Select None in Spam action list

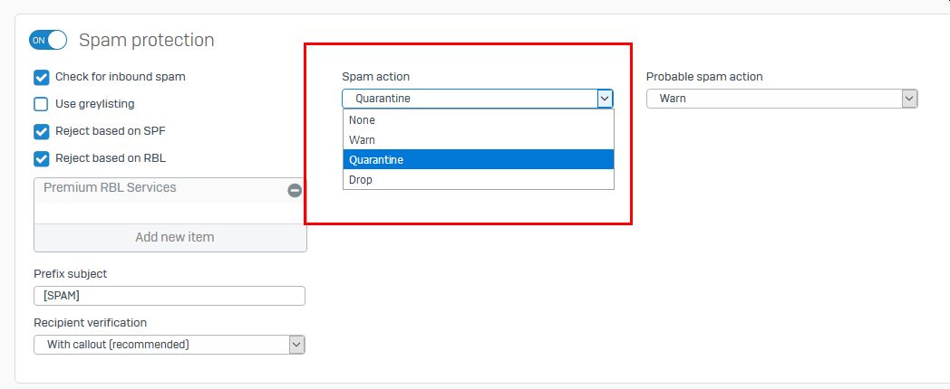click(x=478, y=119)
